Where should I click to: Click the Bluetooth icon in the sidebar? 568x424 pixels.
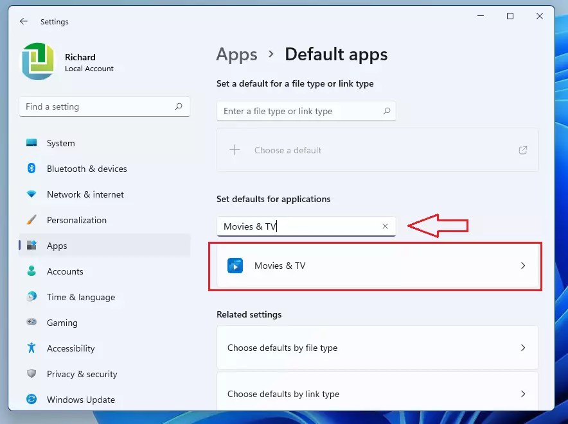click(31, 168)
